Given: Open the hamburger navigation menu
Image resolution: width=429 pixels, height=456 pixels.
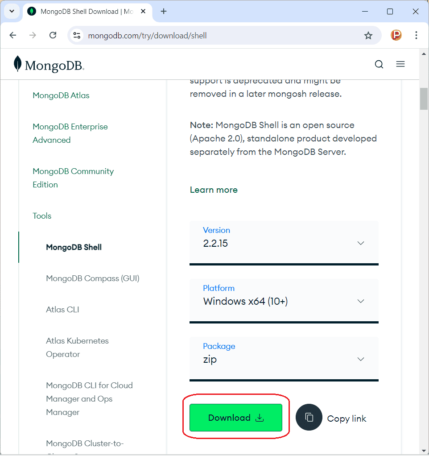Looking at the screenshot, I should (x=400, y=64).
